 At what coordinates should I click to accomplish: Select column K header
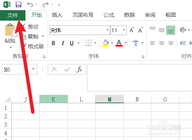coord(53,99)
